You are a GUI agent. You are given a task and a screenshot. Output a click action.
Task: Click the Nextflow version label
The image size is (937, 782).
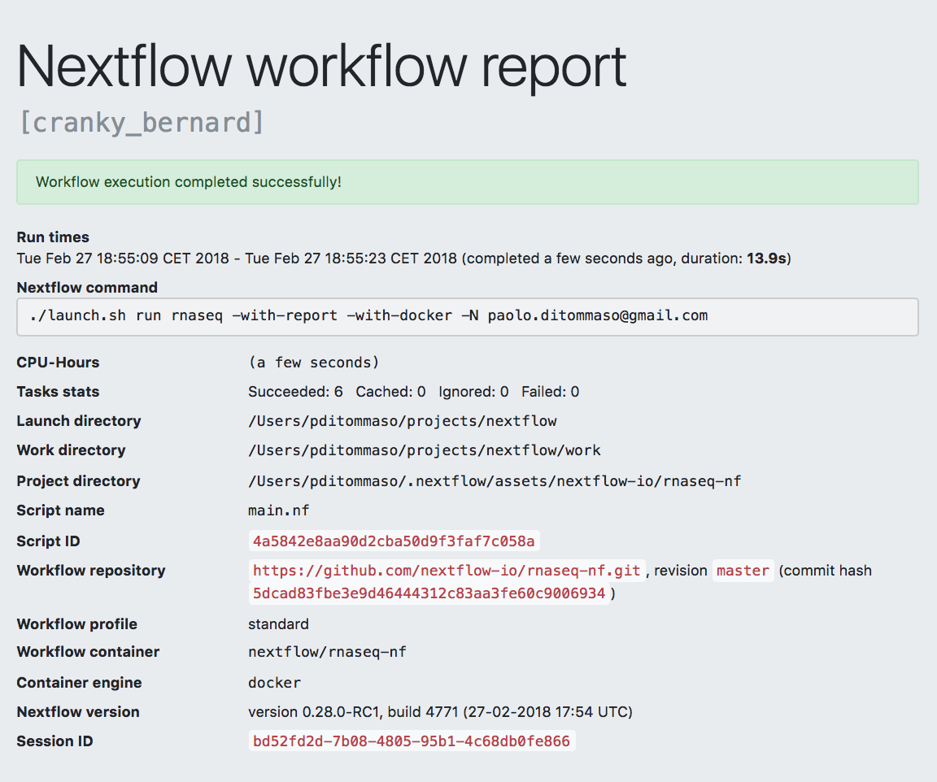tap(78, 712)
